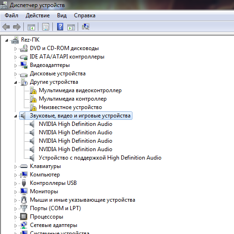Collapse the Rez-ПК root node
This screenshot has width=234, height=234.
[x=7, y=40]
